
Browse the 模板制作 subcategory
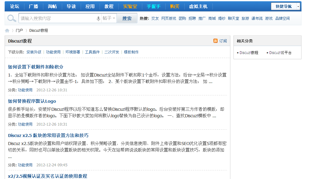click(x=131, y=52)
